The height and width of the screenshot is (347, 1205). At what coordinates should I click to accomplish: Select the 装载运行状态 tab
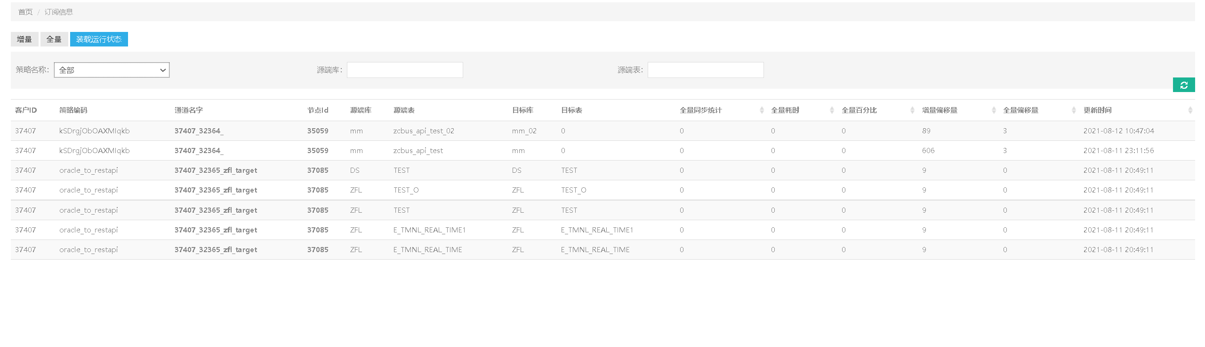(x=99, y=39)
